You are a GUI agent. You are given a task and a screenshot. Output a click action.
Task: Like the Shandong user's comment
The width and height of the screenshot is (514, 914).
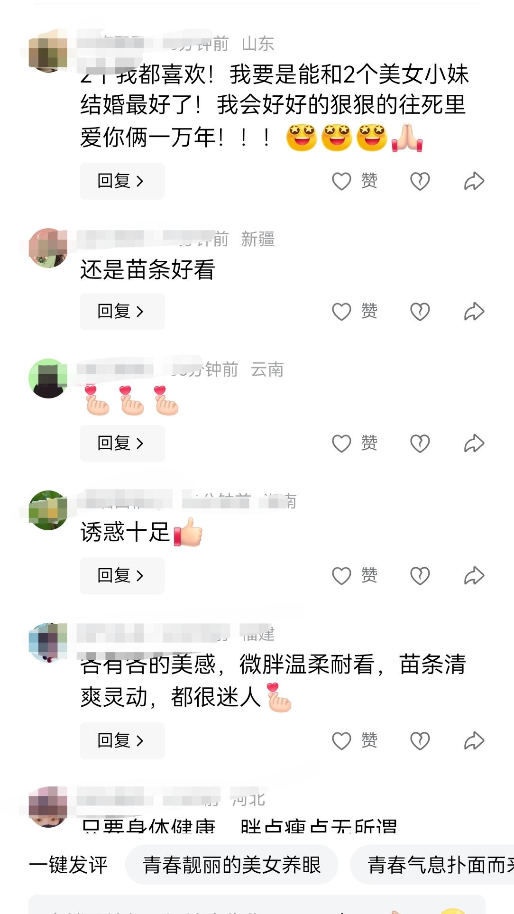click(355, 181)
